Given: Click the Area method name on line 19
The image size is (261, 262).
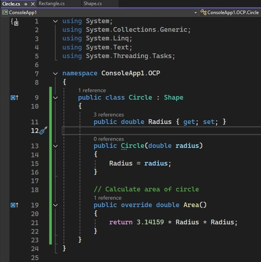Looking at the screenshot, I should coord(191,205).
